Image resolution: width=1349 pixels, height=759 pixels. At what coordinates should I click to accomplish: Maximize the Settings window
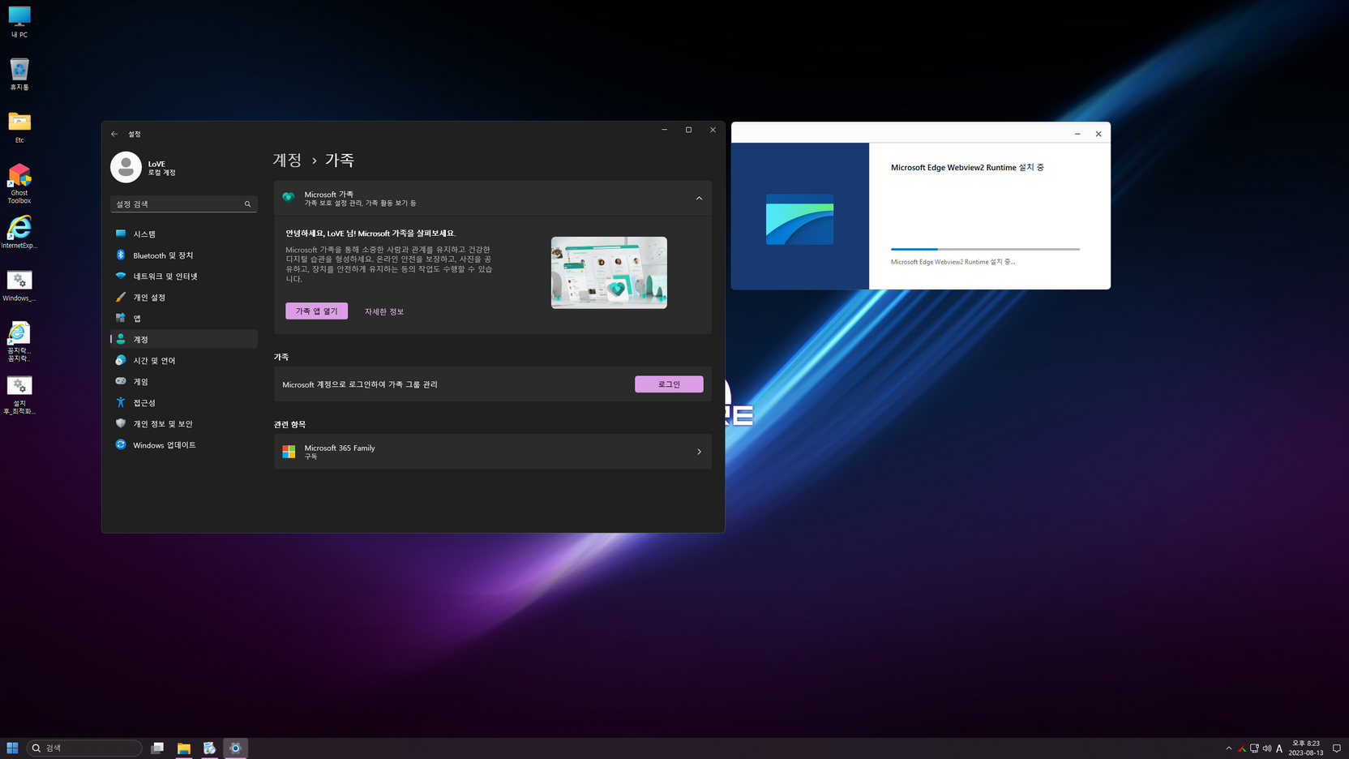(x=688, y=130)
